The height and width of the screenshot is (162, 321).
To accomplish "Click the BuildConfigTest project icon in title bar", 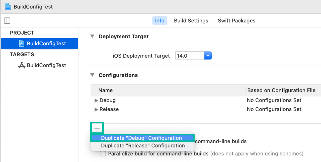I will pos(8,7).
